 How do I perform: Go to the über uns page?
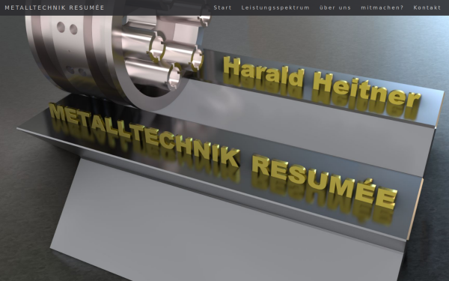coord(335,7)
